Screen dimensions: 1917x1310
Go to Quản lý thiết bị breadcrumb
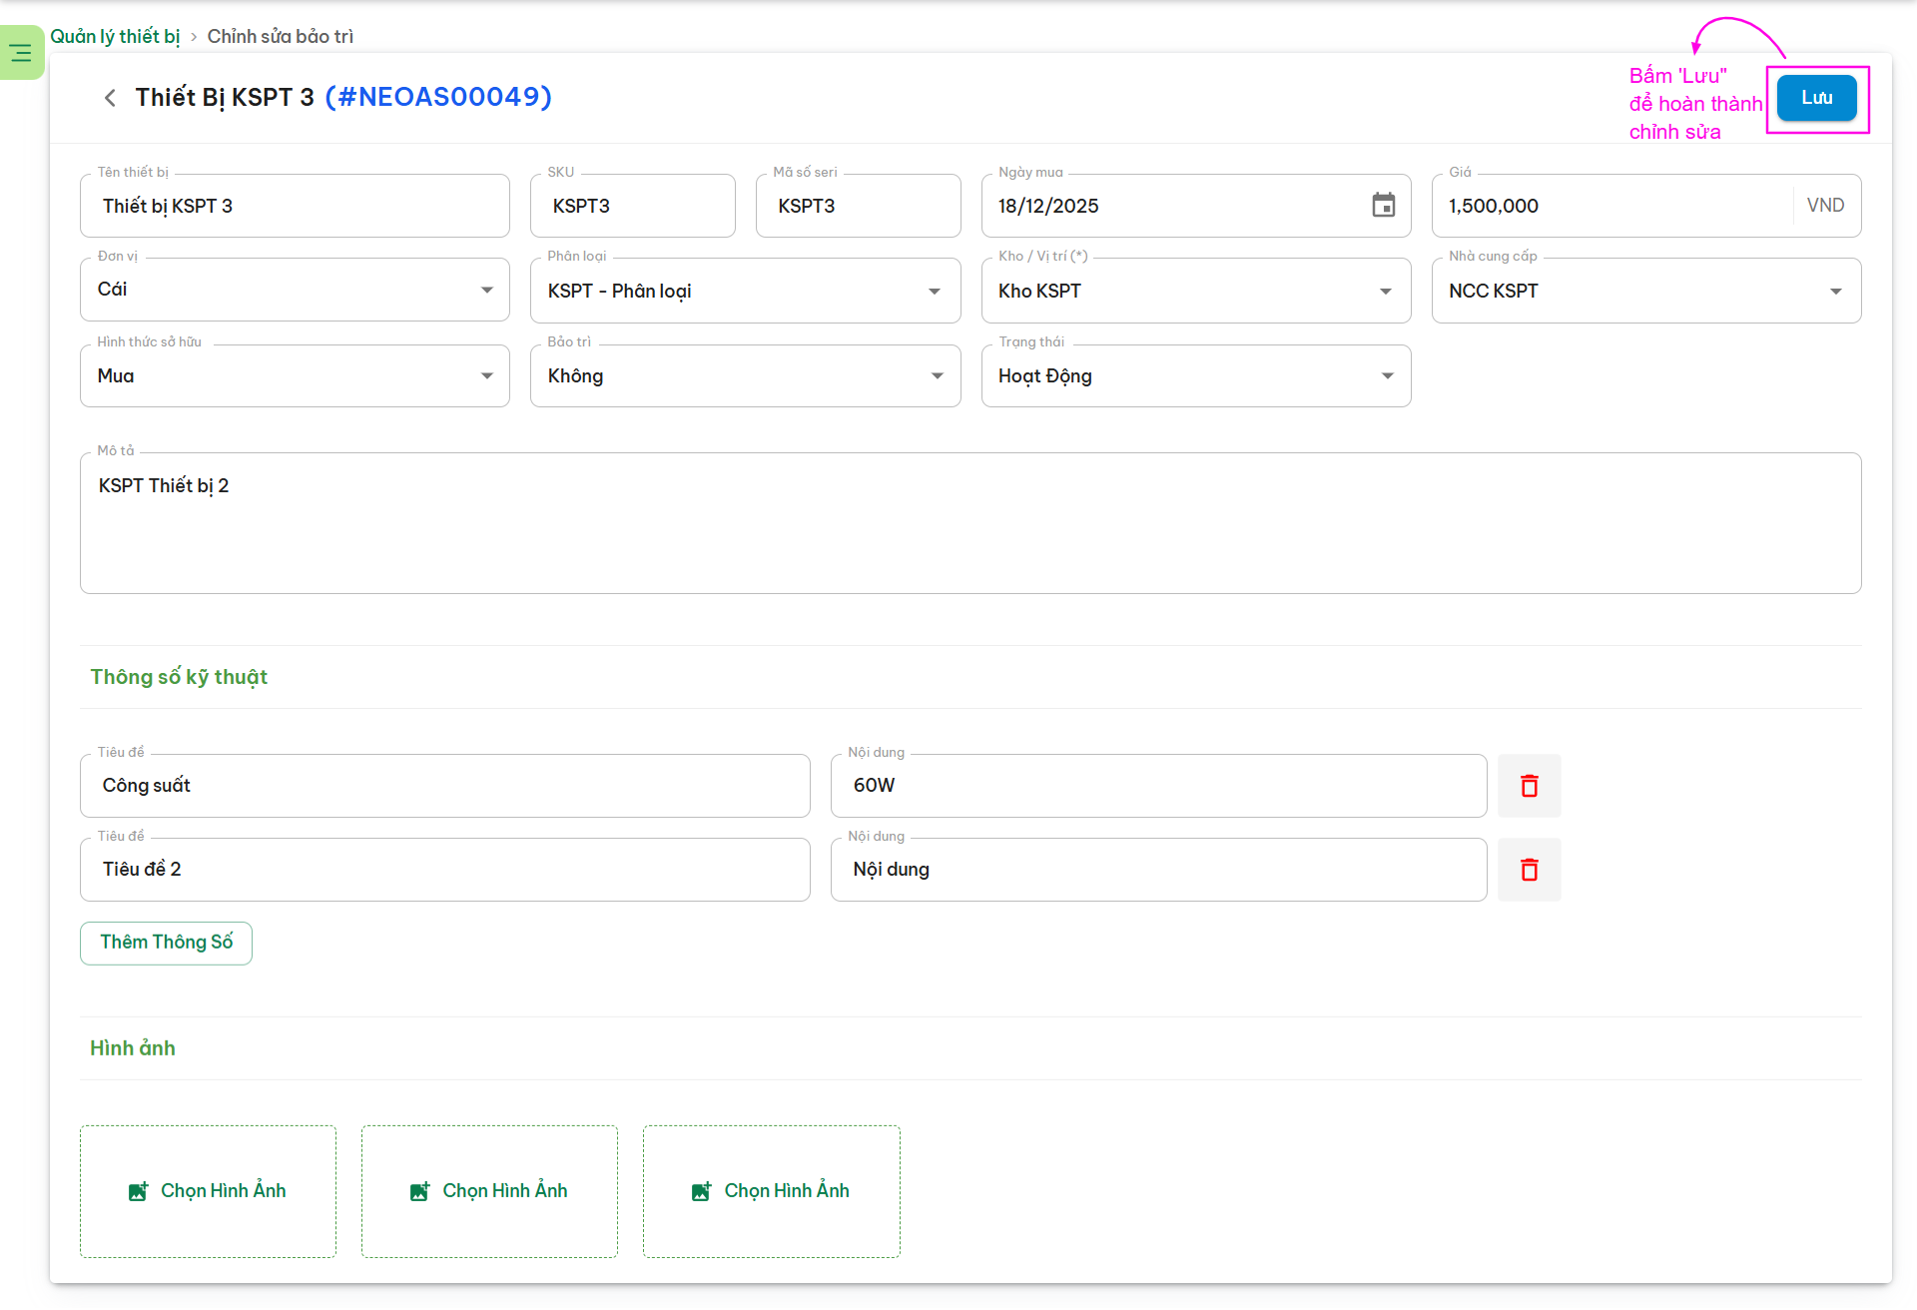click(x=115, y=37)
